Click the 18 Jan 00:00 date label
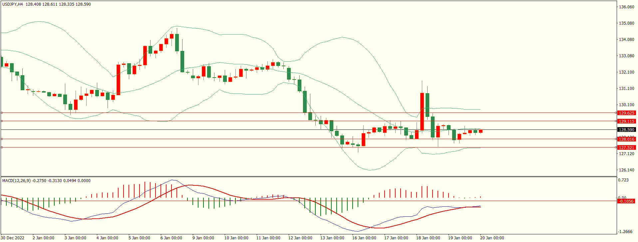Image resolution: width=638 pixels, height=242 pixels. 428,238
